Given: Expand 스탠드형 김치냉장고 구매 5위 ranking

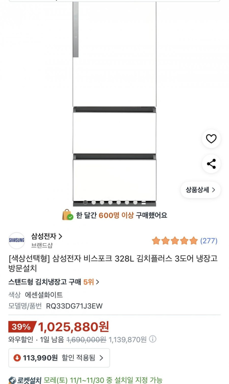Looking at the screenshot, I should point(54,282).
